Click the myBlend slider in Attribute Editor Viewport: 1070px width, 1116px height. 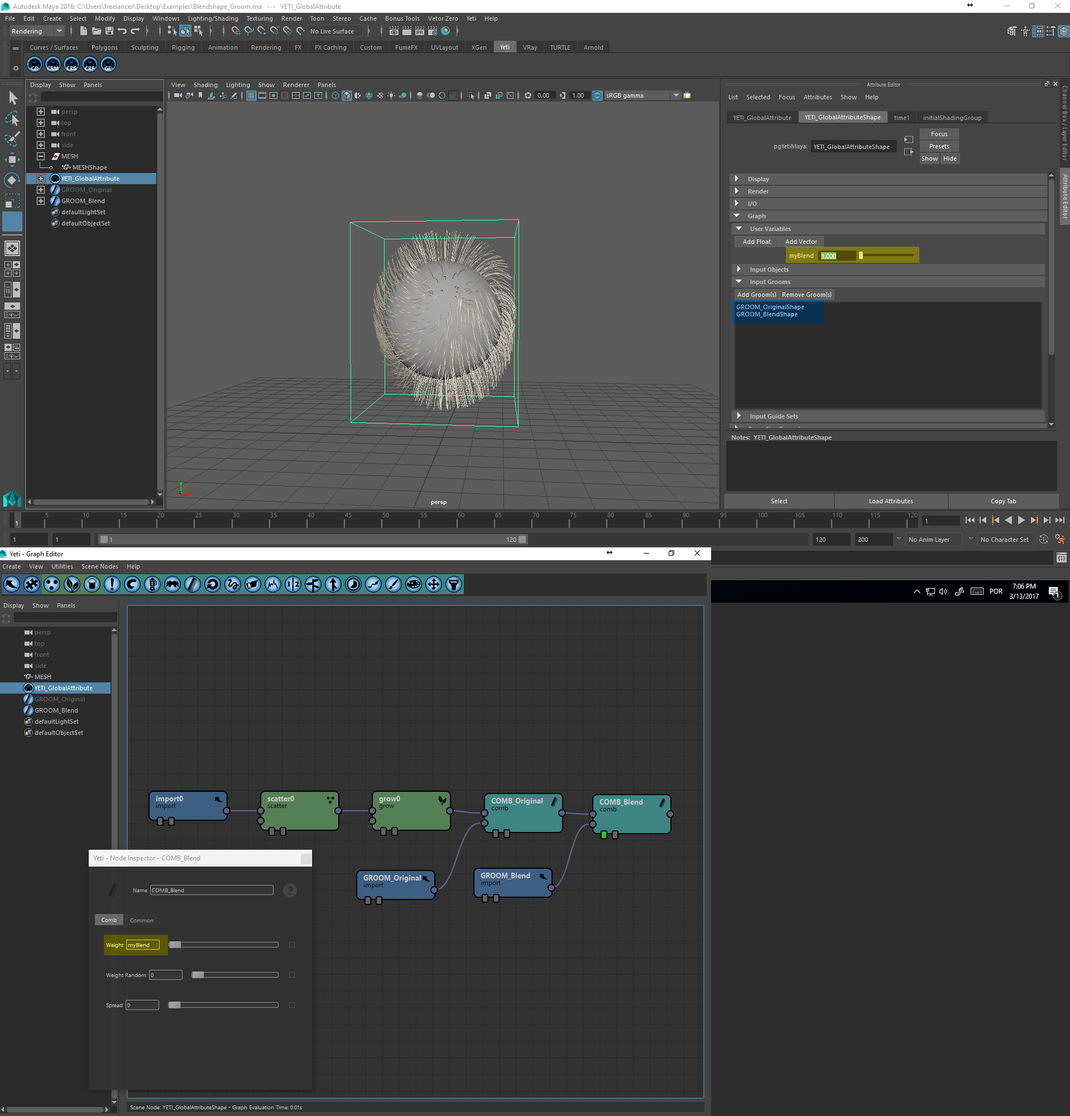886,256
